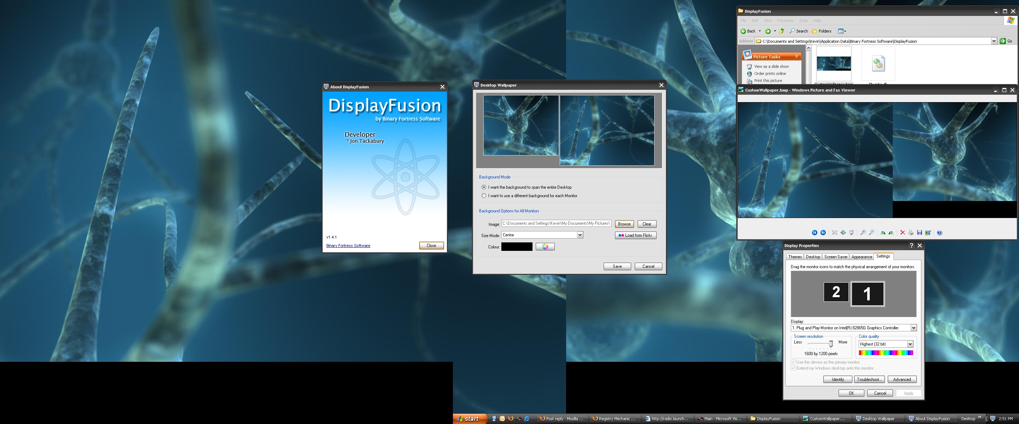1019x424 pixels.
Task: Select span background across entire Desktop option
Action: tap(484, 187)
